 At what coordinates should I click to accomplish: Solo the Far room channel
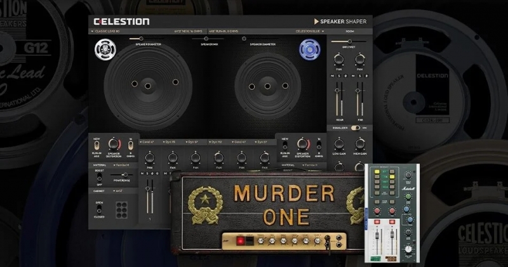pyautogui.click(x=359, y=76)
